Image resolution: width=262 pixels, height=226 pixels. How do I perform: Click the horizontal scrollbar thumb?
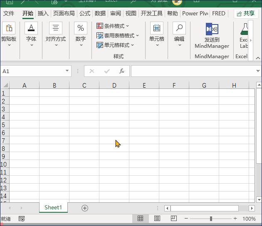(x=205, y=208)
